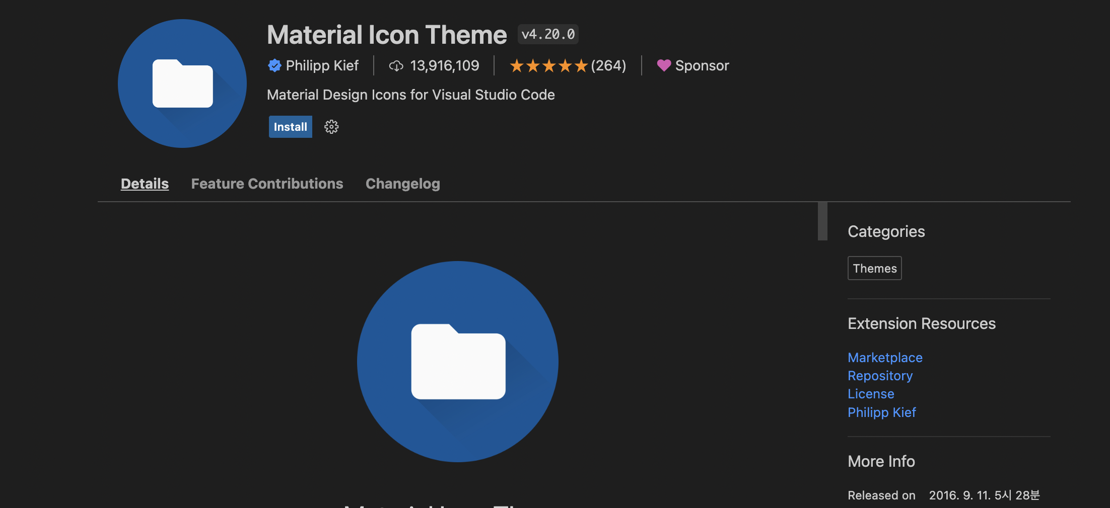Click the install count cloud icon
This screenshot has width=1110, height=508.
[x=396, y=66]
